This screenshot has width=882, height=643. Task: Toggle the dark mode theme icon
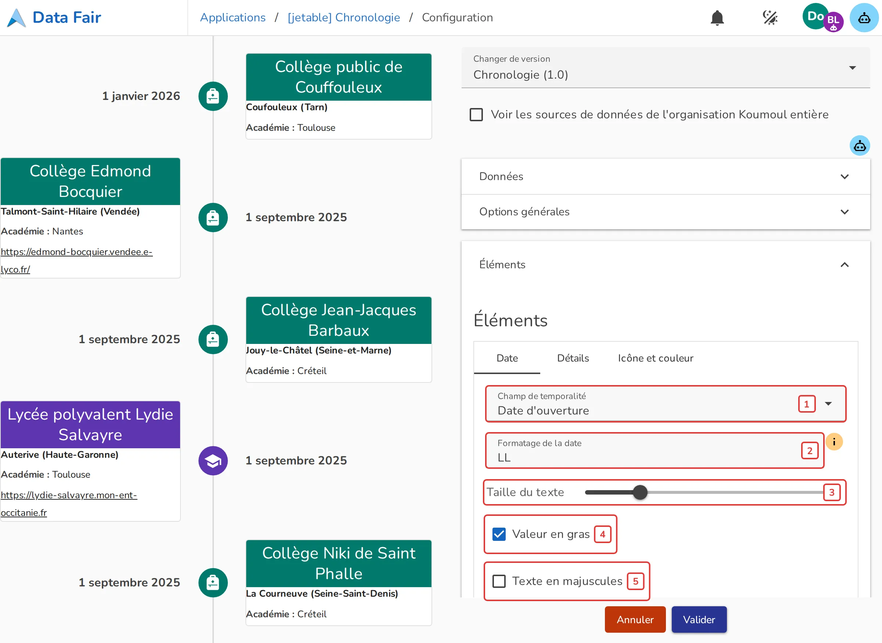[x=770, y=18]
